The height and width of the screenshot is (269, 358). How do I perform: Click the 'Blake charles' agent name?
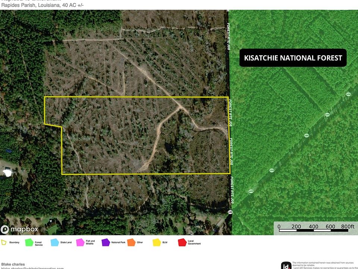click(x=13, y=264)
